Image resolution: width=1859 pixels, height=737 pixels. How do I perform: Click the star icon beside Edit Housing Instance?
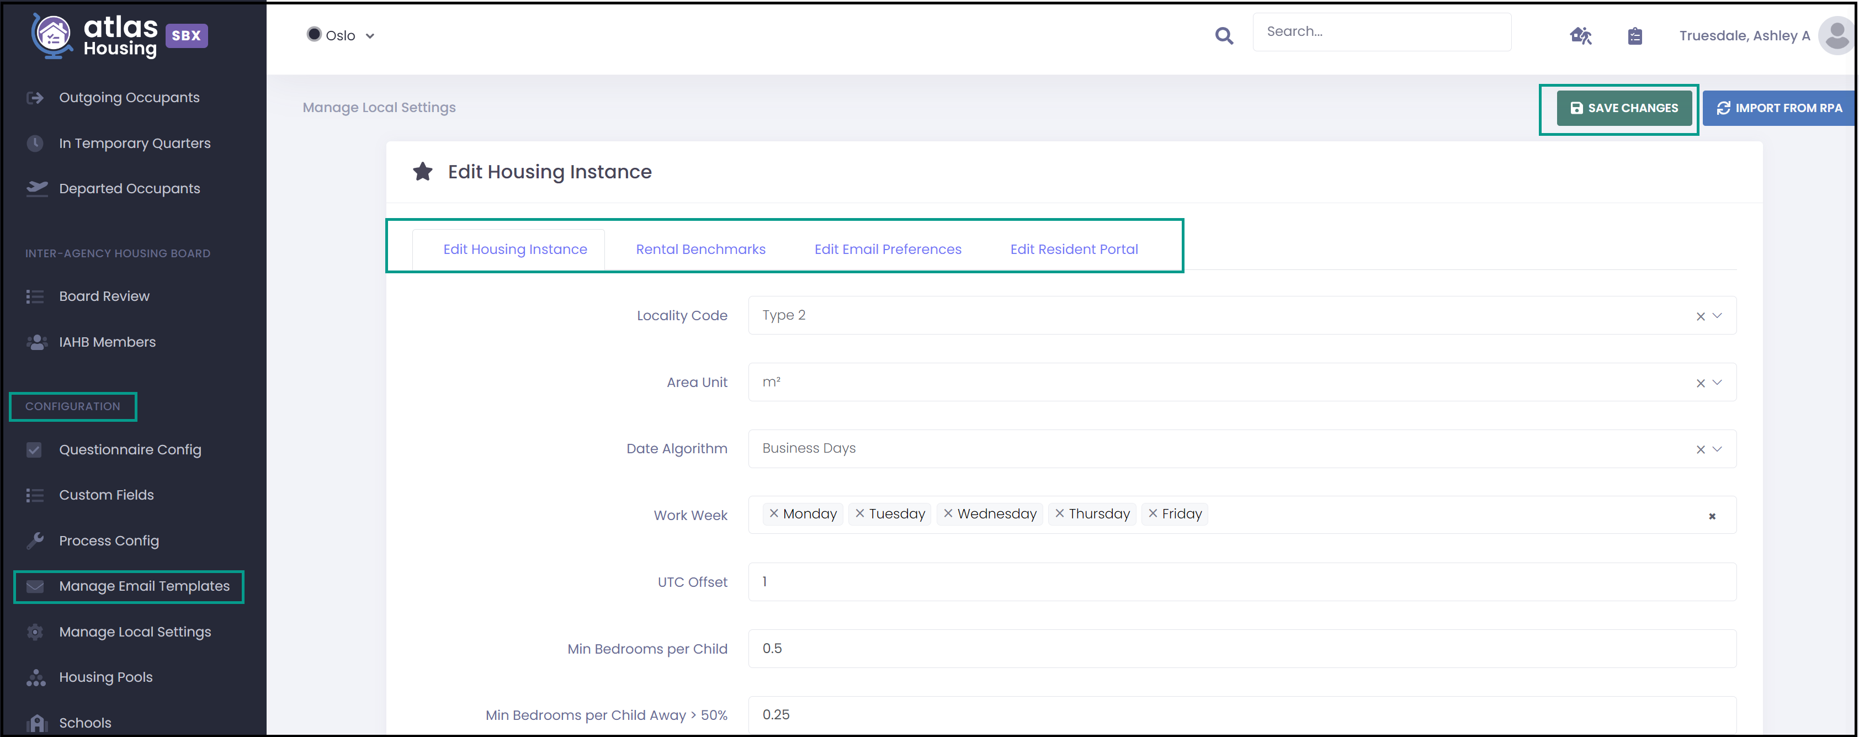point(422,172)
